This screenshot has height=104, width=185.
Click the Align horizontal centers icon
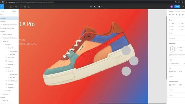pos(173,15)
